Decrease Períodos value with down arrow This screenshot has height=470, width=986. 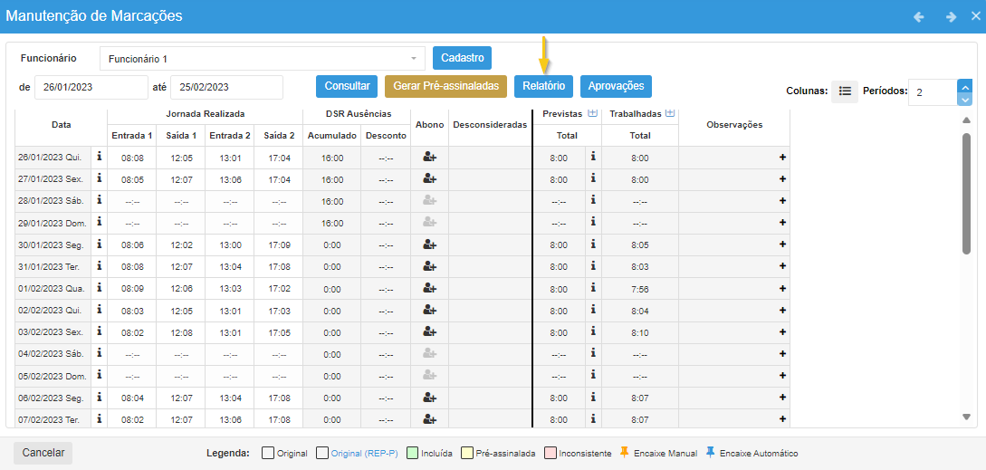pos(964,99)
